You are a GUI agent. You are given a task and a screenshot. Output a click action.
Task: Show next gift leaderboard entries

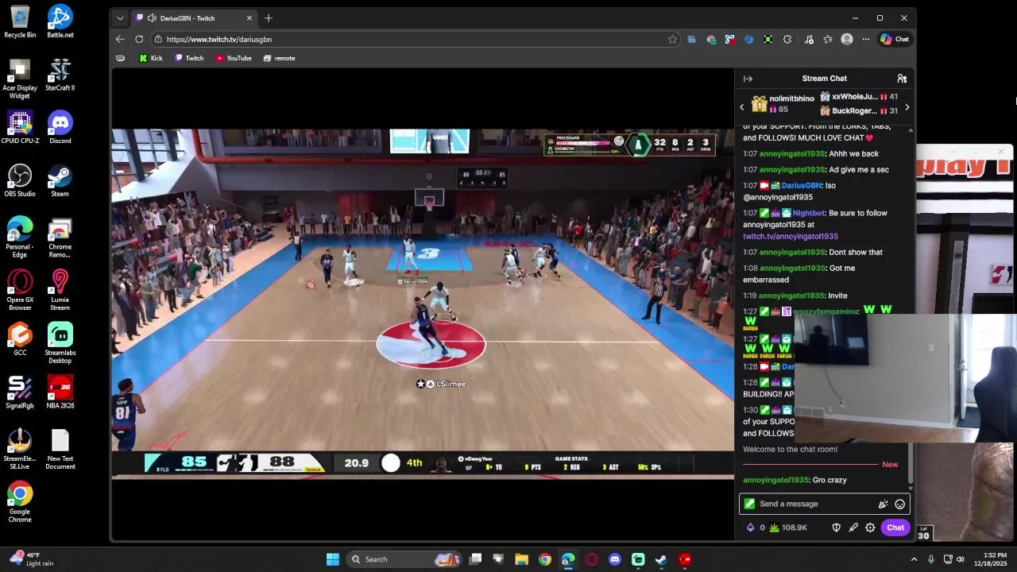[907, 107]
